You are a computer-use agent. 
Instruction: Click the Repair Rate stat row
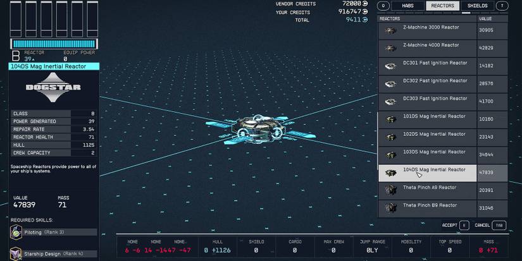tap(54, 130)
